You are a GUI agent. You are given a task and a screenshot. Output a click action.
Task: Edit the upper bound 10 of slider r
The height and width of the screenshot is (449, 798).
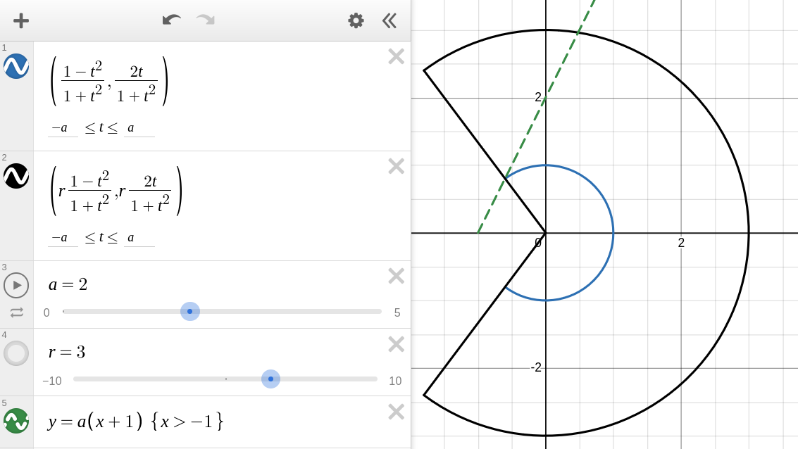pos(395,381)
